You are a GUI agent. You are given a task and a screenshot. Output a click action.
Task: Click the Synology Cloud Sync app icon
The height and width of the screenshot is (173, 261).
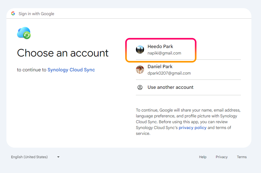[24, 33]
